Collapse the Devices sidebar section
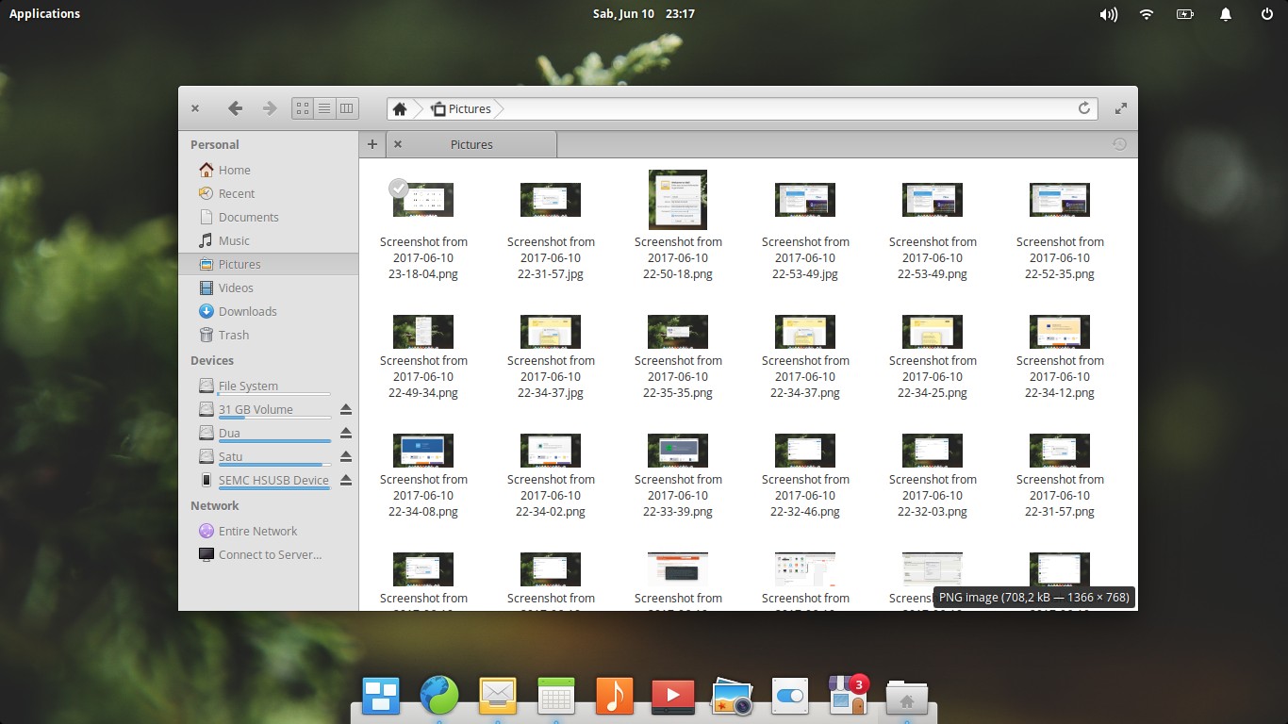Screen dimensions: 1288x724 tap(211, 360)
